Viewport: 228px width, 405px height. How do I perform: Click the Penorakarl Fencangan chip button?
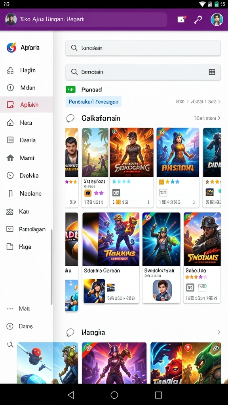(x=93, y=102)
